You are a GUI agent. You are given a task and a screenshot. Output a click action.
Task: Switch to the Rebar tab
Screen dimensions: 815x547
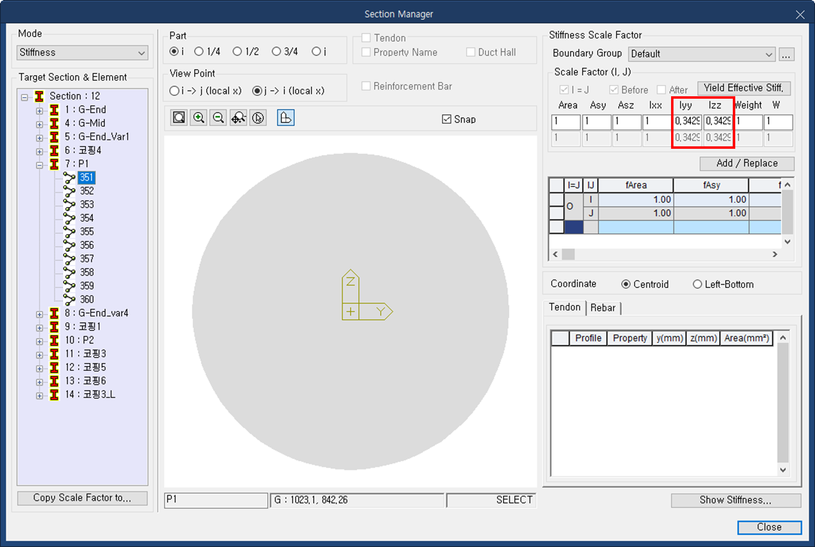point(603,308)
